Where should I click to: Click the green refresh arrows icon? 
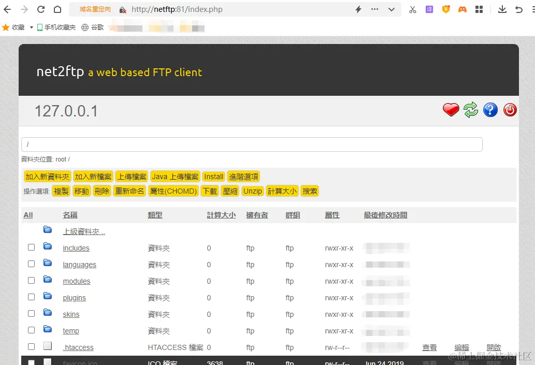click(x=471, y=110)
